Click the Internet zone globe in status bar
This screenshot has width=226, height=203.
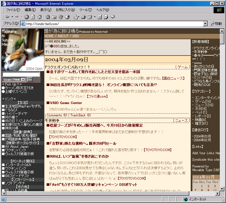[186, 199]
